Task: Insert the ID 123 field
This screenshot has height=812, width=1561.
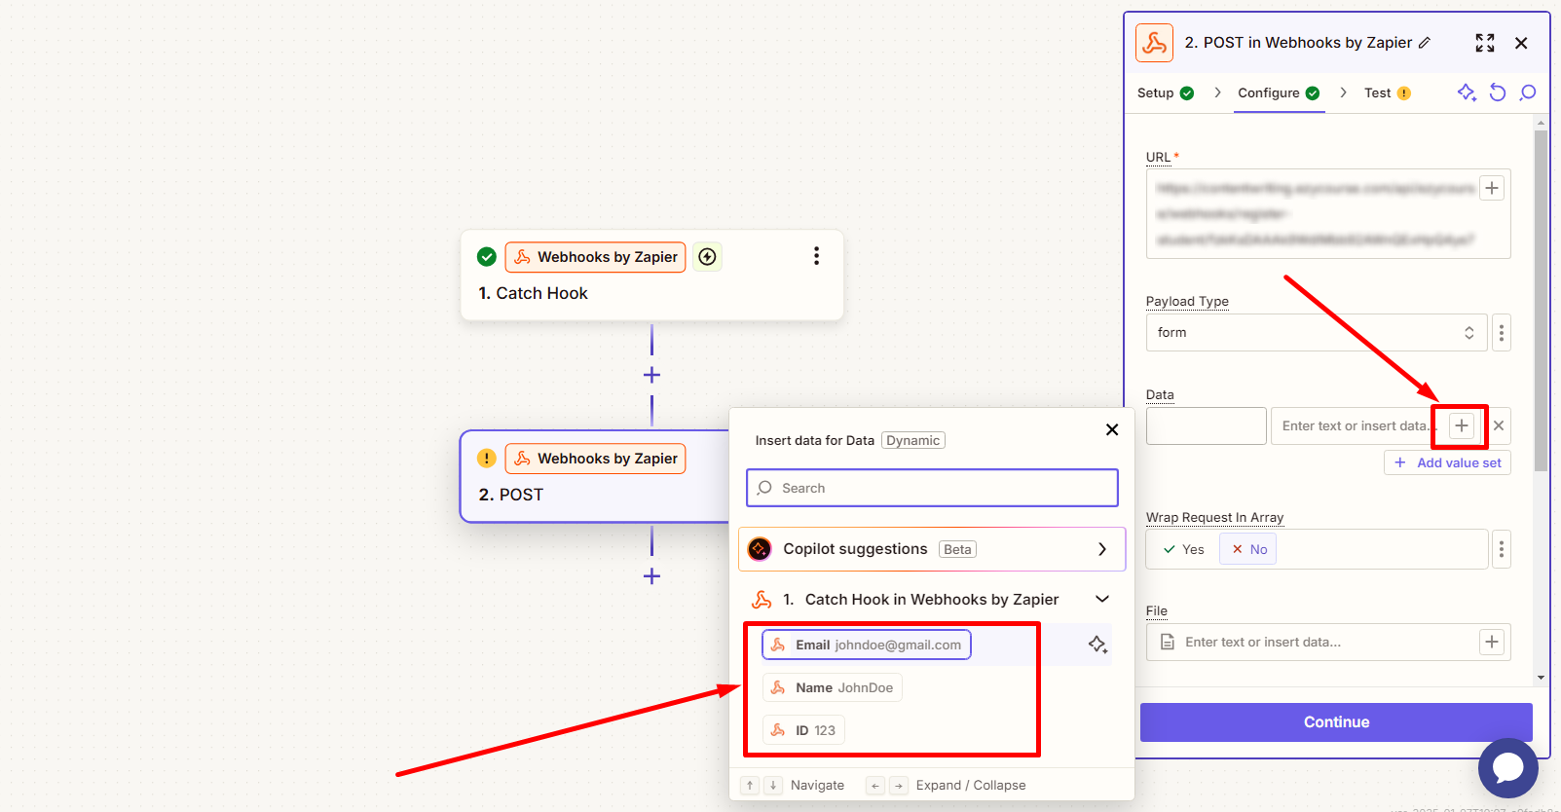Action: click(x=803, y=730)
